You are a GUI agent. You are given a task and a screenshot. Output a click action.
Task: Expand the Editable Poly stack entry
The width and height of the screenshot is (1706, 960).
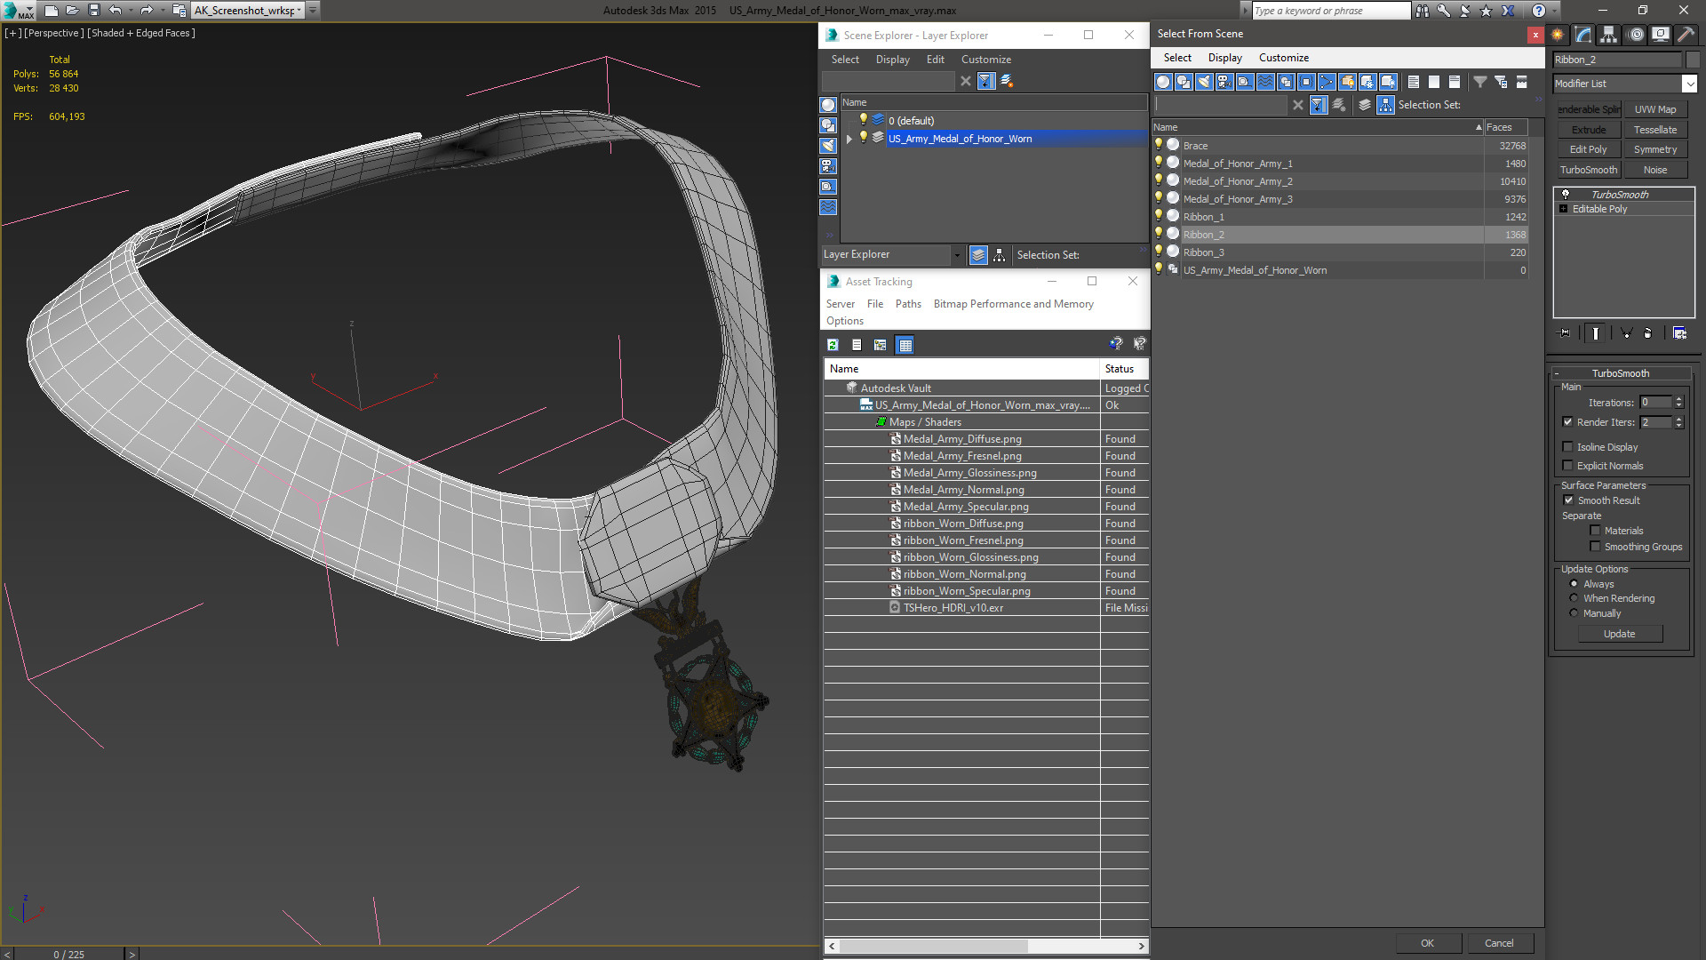[1564, 209]
